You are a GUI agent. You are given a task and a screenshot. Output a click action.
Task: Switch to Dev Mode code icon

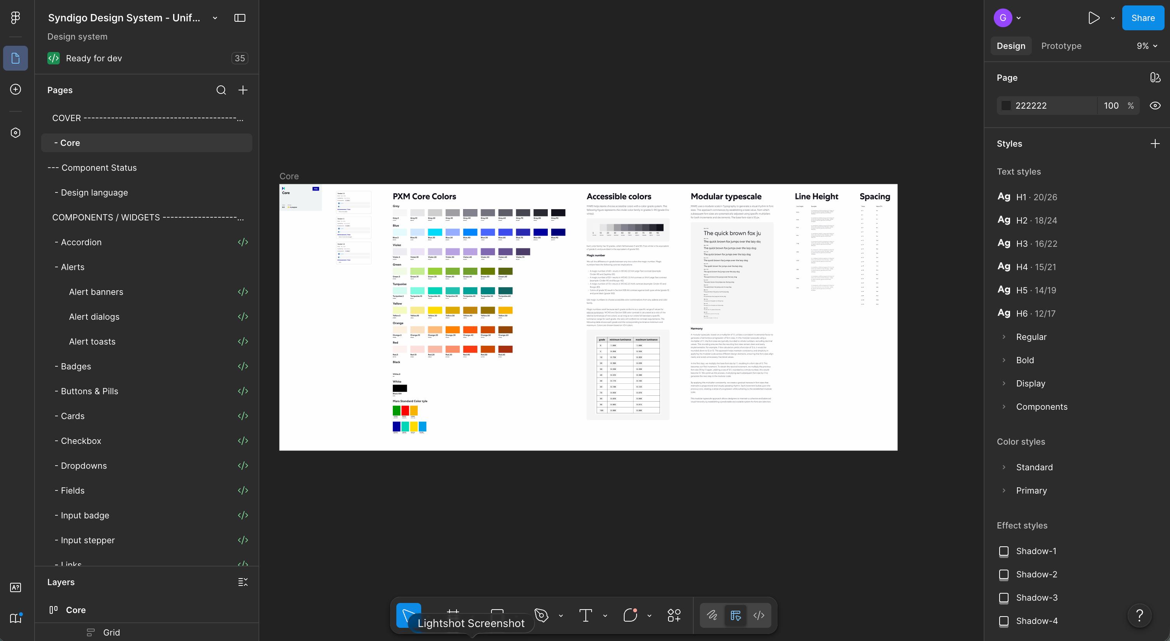(x=759, y=615)
